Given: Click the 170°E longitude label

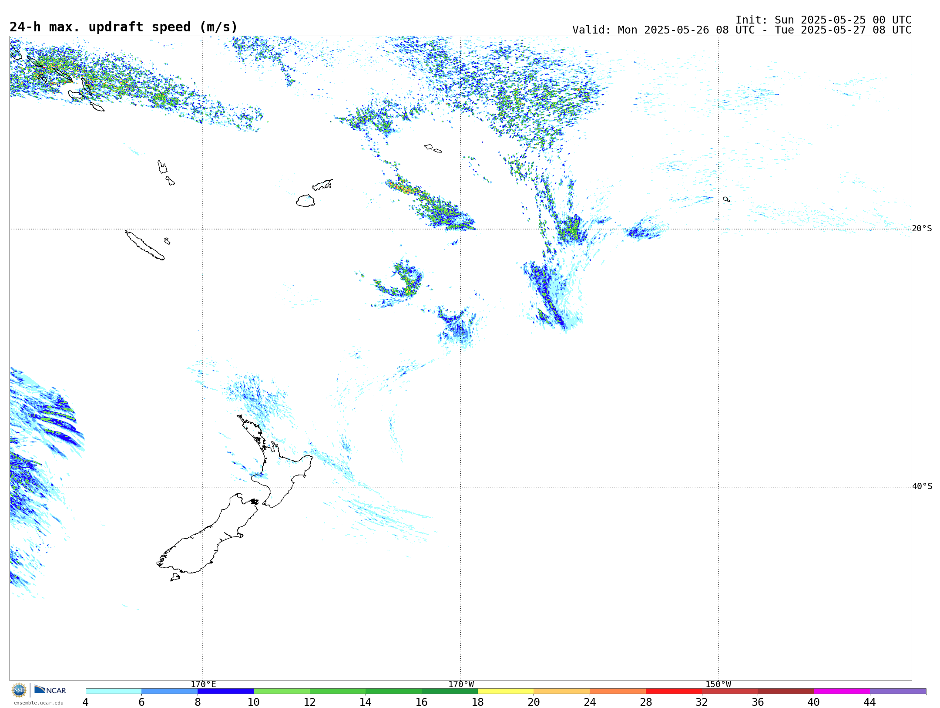Looking at the screenshot, I should [203, 684].
